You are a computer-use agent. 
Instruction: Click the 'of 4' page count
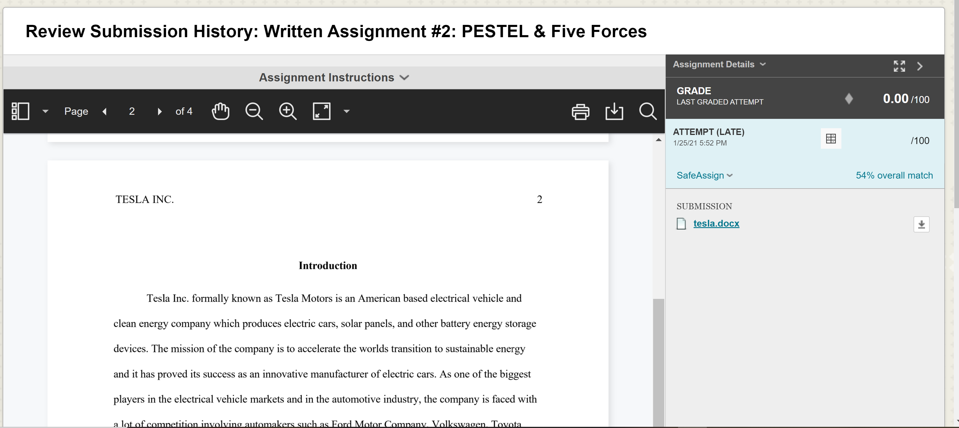coord(184,111)
